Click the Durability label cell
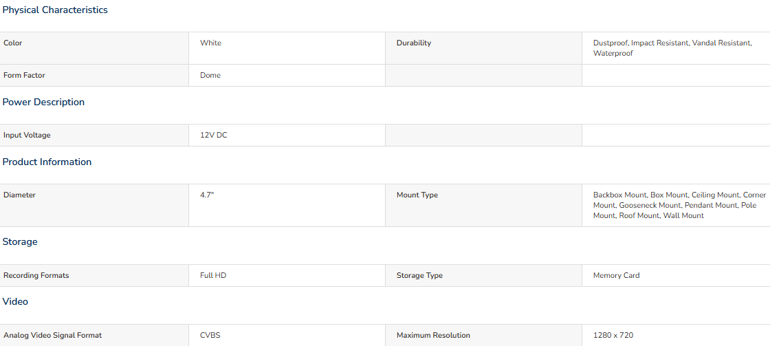The image size is (770, 346). coord(483,48)
